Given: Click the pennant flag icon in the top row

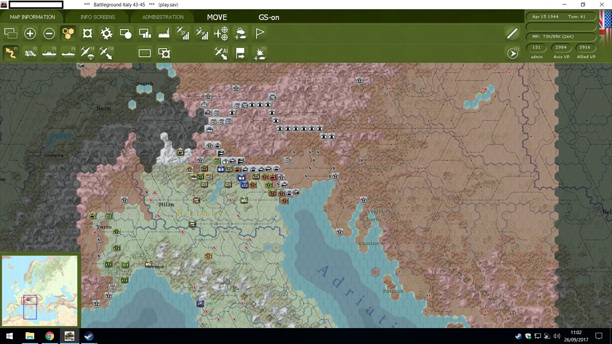Looking at the screenshot, I should pos(260,33).
